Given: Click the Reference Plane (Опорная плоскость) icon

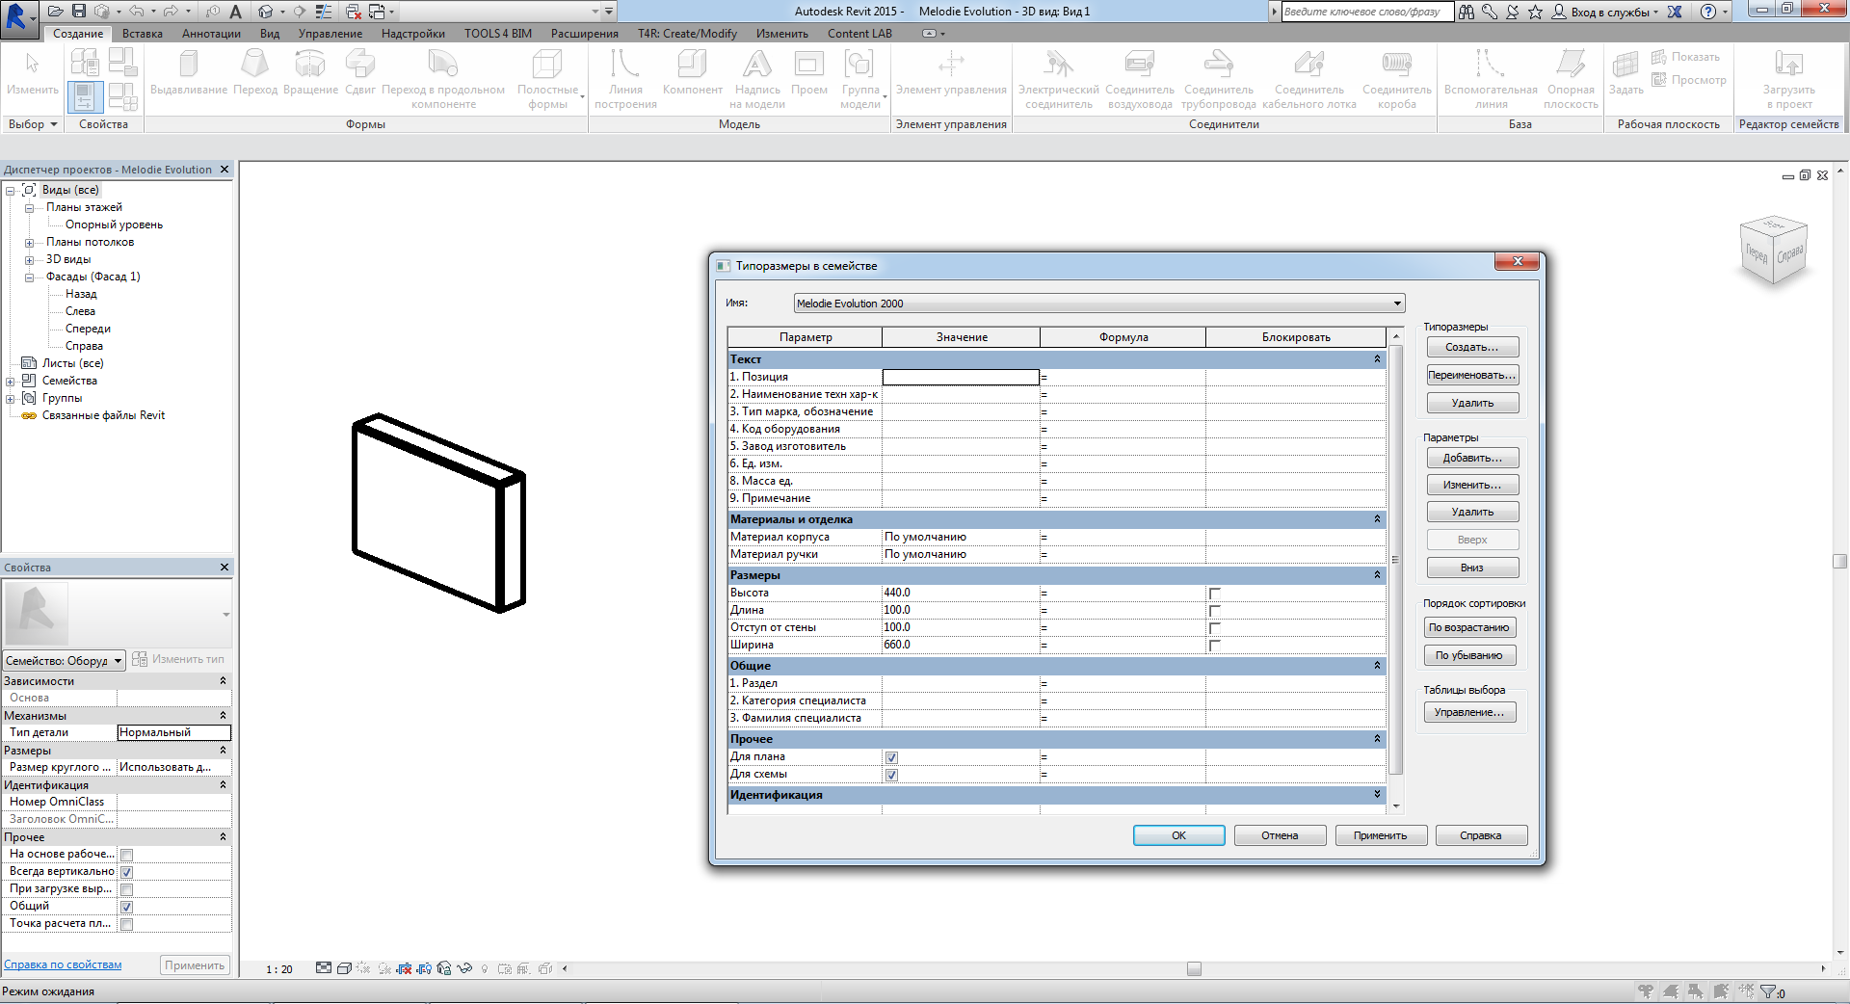Looking at the screenshot, I should coord(1571,64).
